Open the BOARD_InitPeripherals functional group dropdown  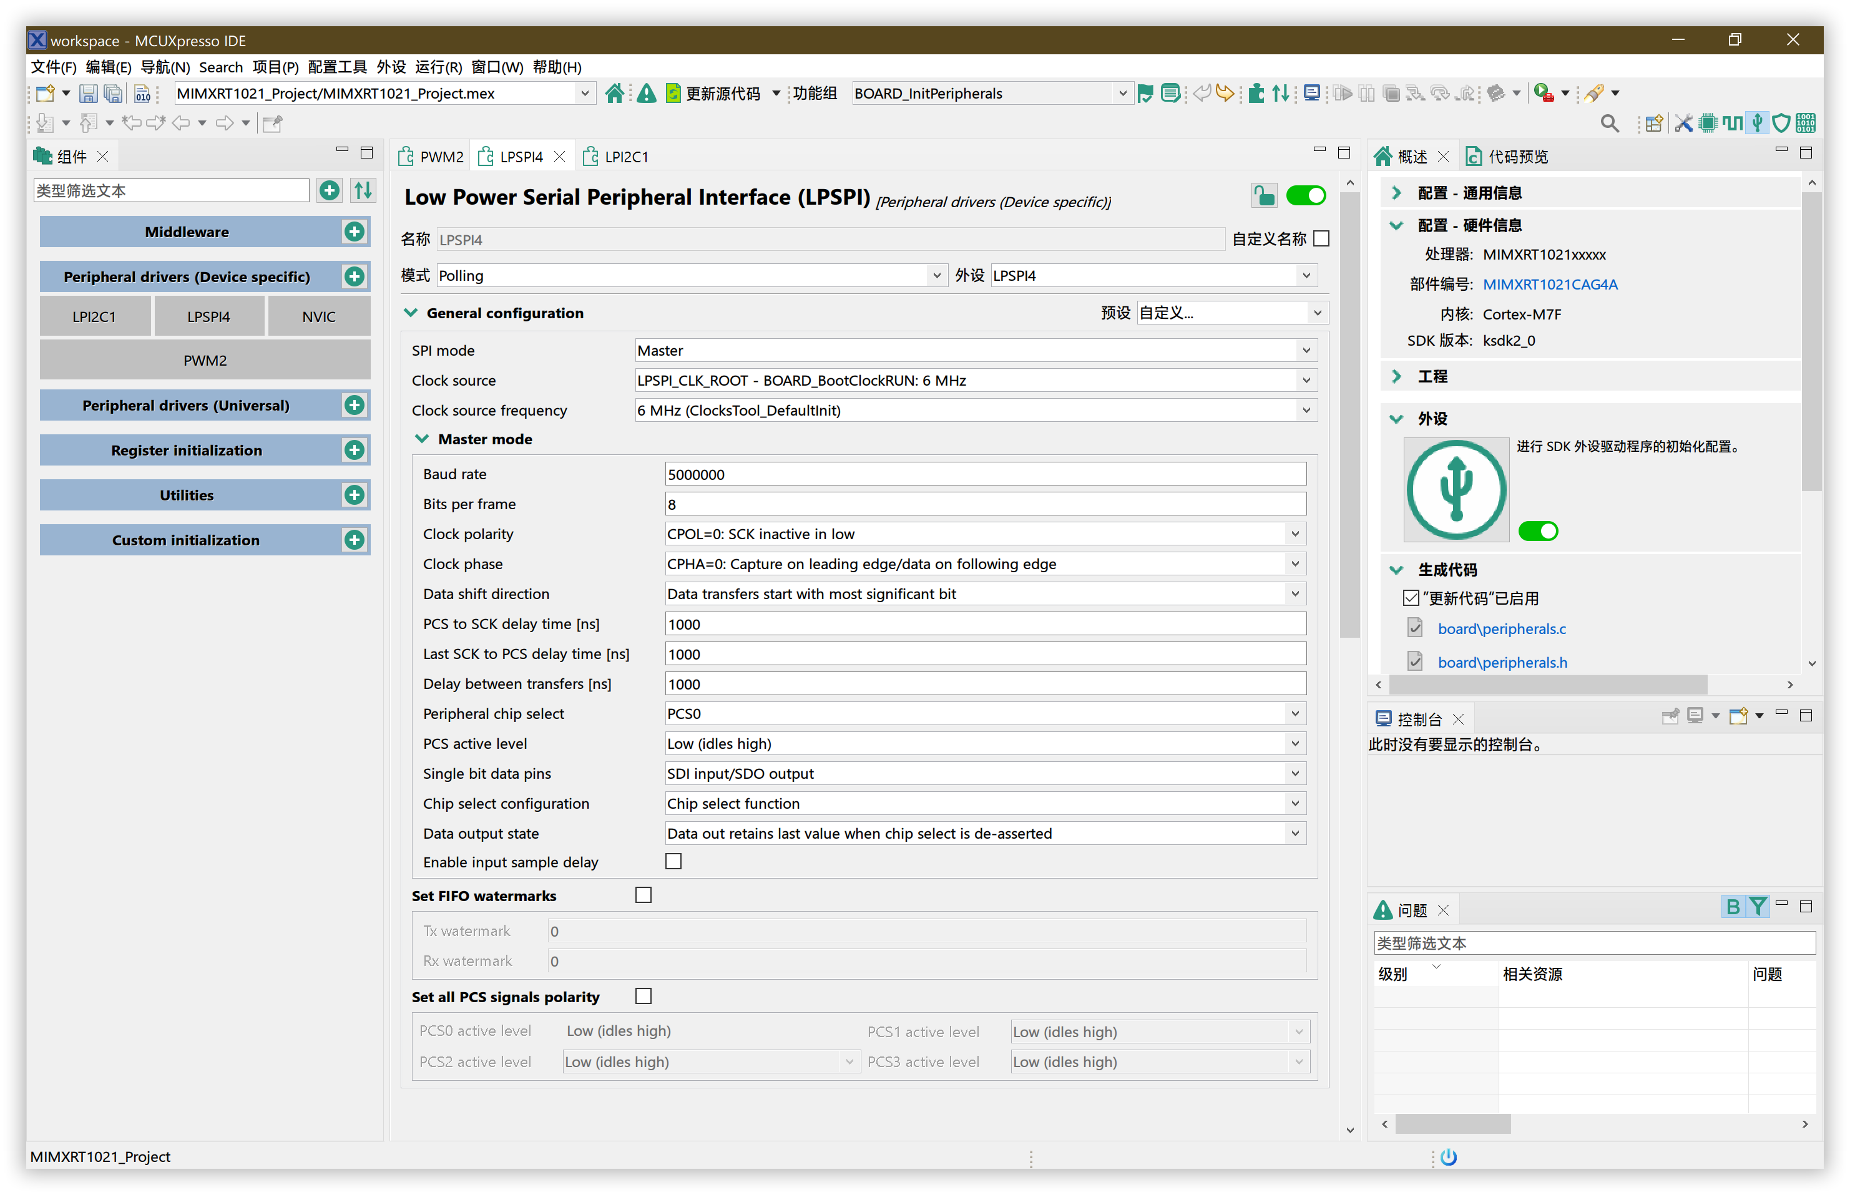pyautogui.click(x=991, y=93)
